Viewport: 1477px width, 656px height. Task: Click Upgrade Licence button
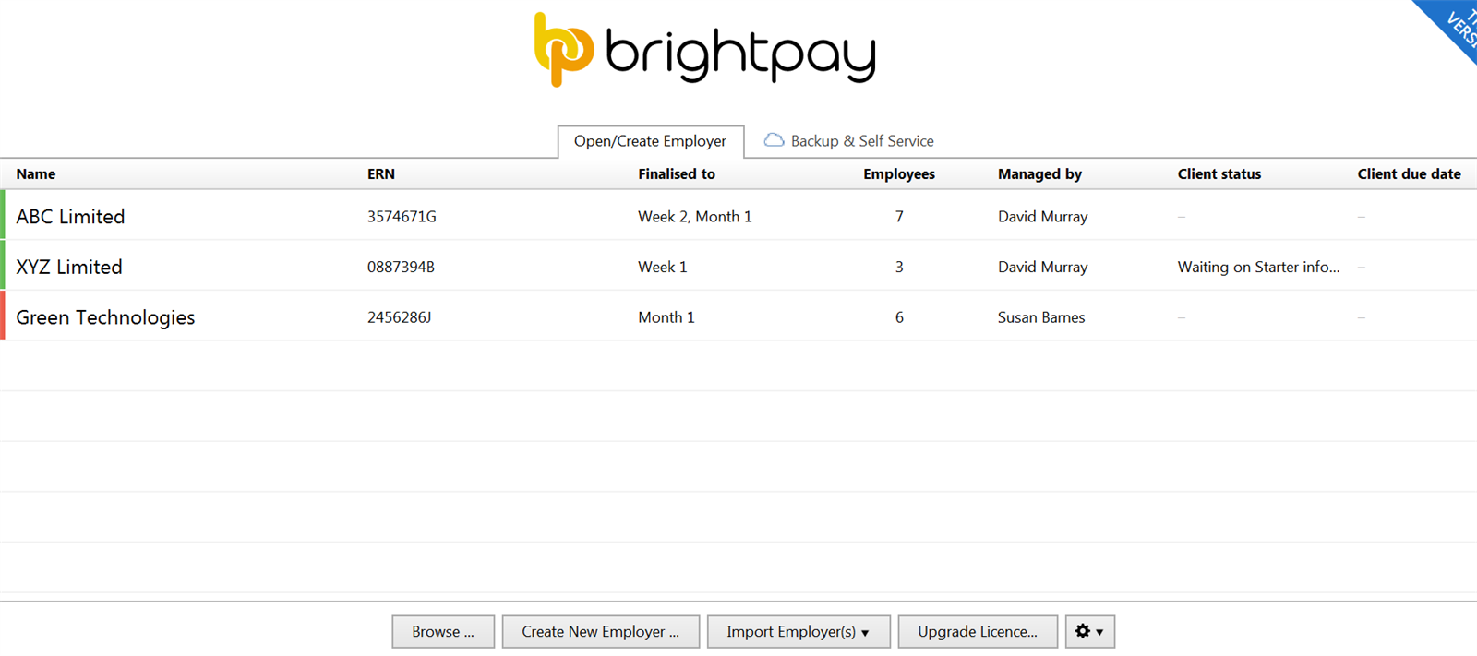(x=978, y=632)
